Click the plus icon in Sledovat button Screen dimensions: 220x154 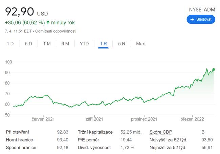coord(192,19)
